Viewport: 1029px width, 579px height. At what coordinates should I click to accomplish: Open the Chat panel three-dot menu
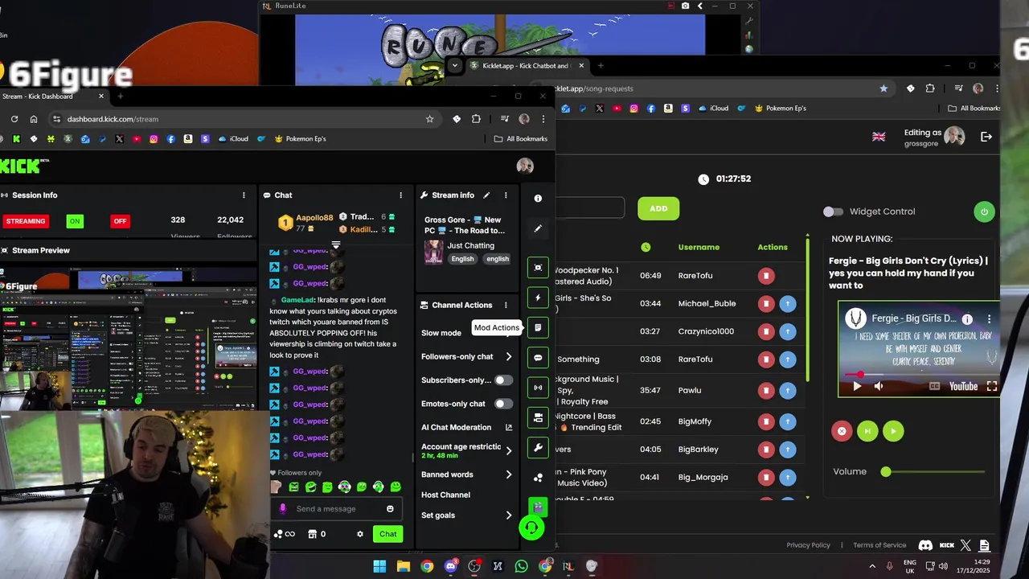[400, 195]
